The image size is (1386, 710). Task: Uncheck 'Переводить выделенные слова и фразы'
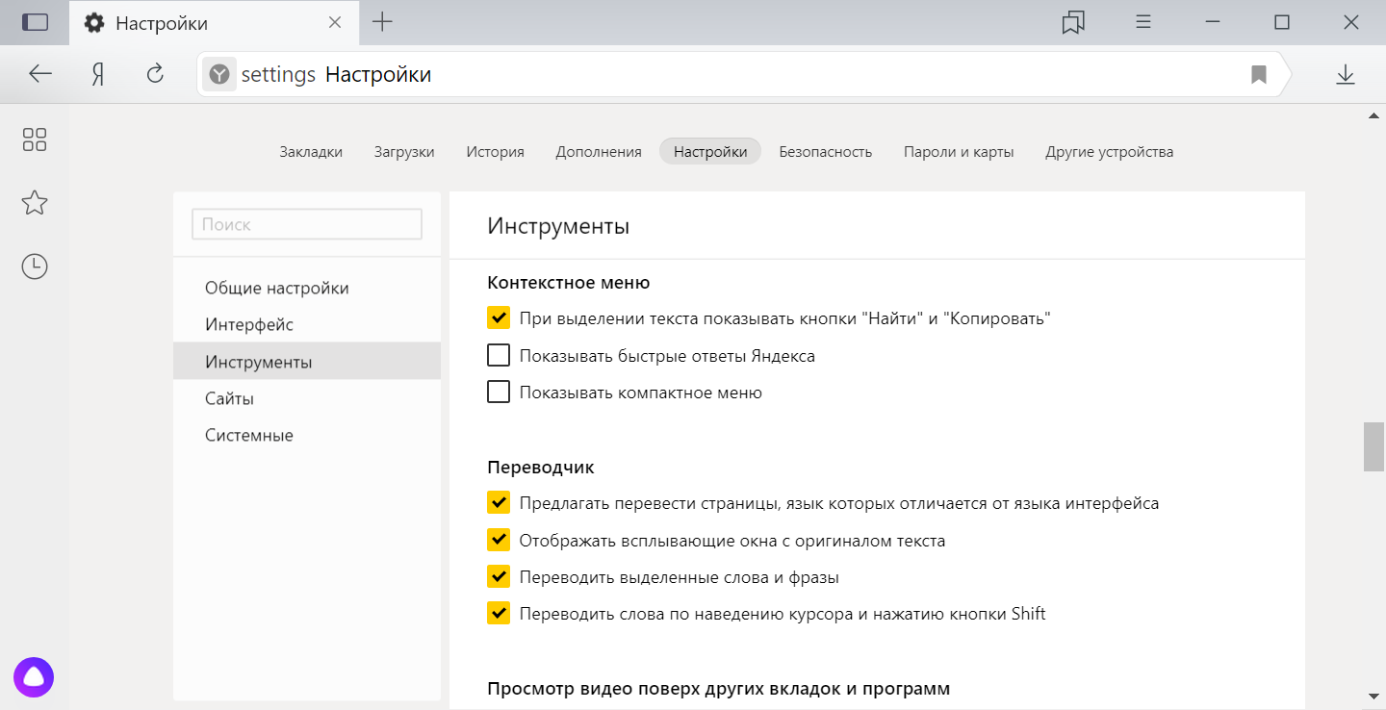[499, 577]
